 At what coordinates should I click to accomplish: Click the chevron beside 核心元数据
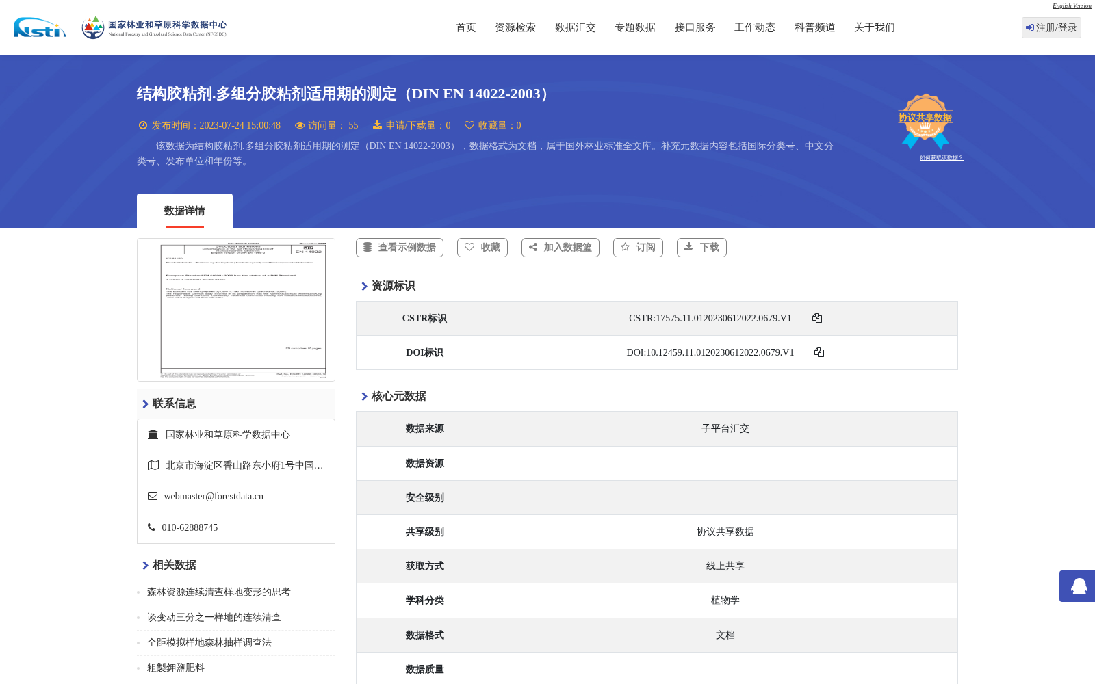click(365, 396)
